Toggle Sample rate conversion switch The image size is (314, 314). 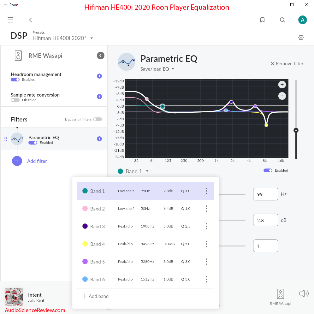point(15,100)
